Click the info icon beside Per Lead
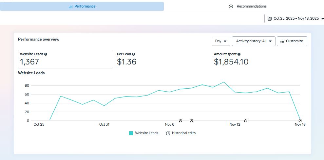This screenshot has height=160, width=324. [133, 54]
